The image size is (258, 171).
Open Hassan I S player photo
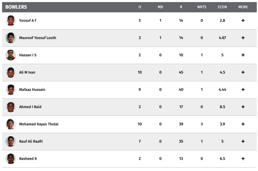(x=11, y=55)
